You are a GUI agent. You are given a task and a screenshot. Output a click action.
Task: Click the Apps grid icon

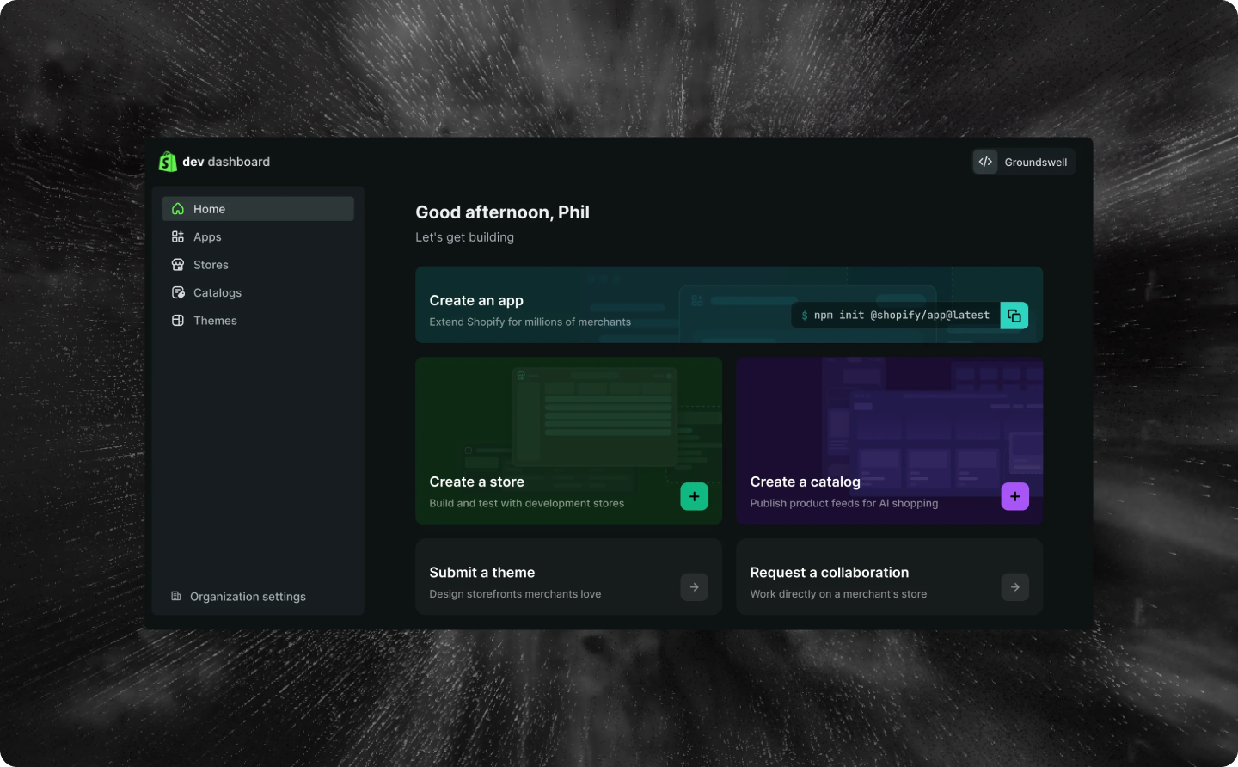(x=178, y=236)
